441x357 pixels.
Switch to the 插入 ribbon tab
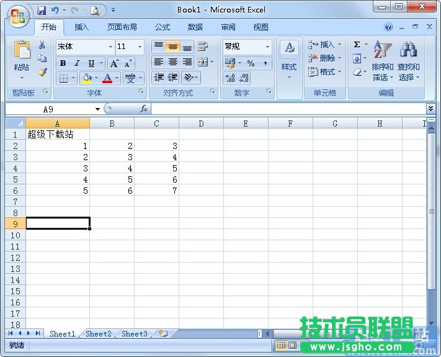pyautogui.click(x=81, y=27)
